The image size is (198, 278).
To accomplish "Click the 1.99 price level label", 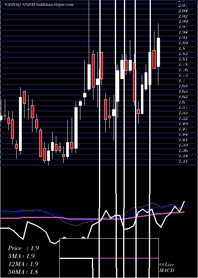I will click(x=183, y=21).
